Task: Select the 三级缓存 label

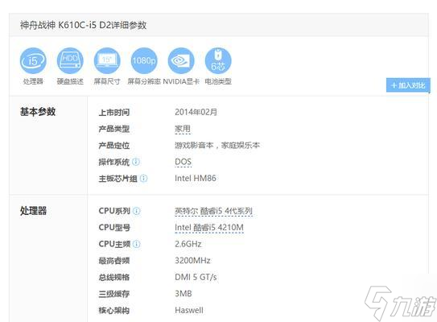Action: click(x=114, y=294)
